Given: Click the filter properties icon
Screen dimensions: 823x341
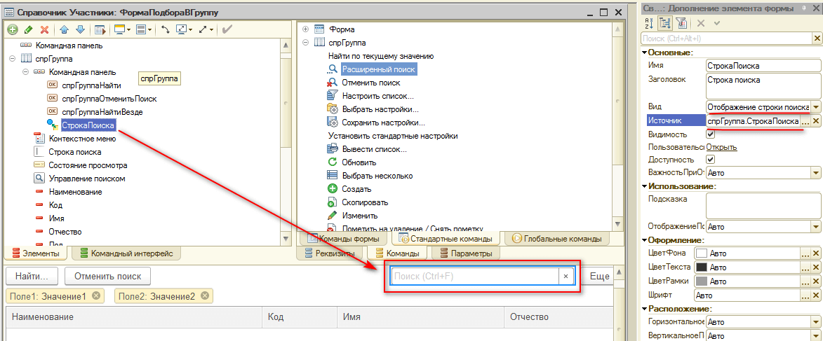Looking at the screenshot, I should point(679,23).
